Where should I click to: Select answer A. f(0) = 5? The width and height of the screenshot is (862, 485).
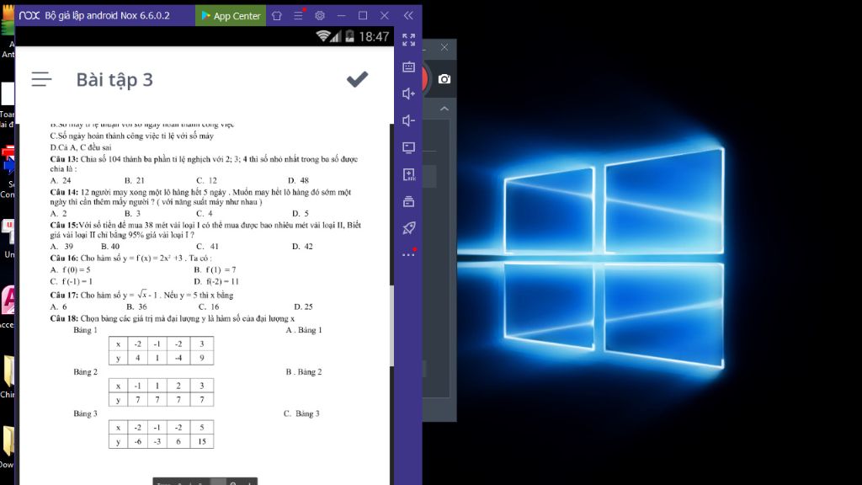(71, 270)
